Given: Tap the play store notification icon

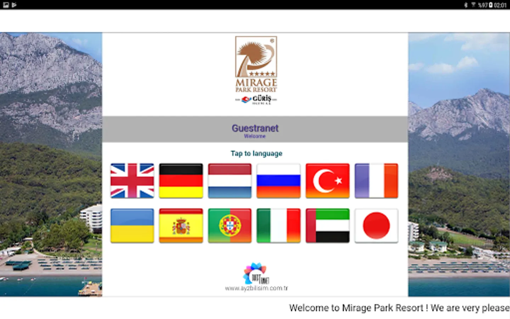Looking at the screenshot, I should (x=14, y=5).
